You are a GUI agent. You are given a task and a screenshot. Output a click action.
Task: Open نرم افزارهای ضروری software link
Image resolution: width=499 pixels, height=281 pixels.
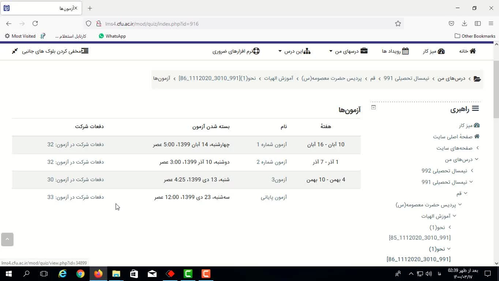(x=236, y=51)
